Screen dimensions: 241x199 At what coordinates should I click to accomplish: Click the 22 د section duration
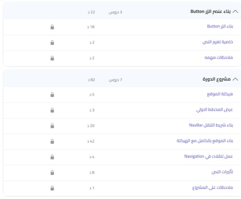pos(91,12)
